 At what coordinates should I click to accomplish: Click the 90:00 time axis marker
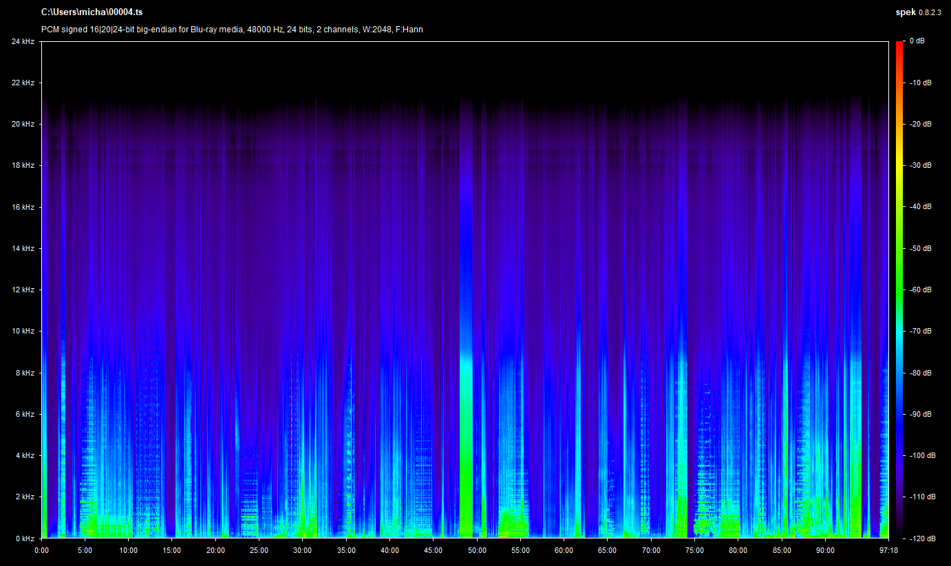(825, 550)
